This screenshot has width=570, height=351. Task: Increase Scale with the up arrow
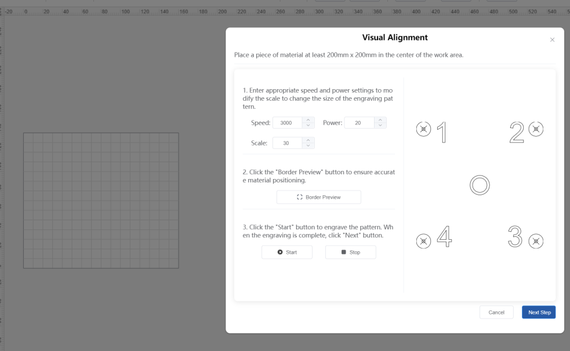[x=308, y=140]
